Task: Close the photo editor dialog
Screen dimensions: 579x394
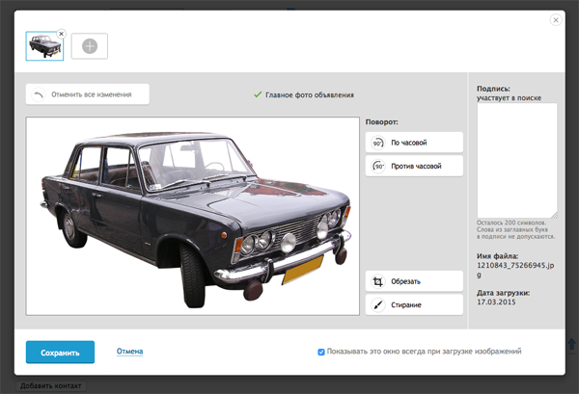Action: [555, 19]
